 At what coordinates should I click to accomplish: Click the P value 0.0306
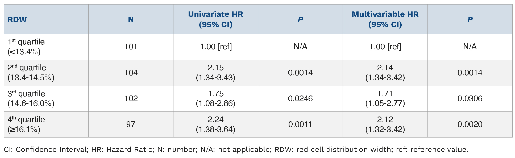470,98
